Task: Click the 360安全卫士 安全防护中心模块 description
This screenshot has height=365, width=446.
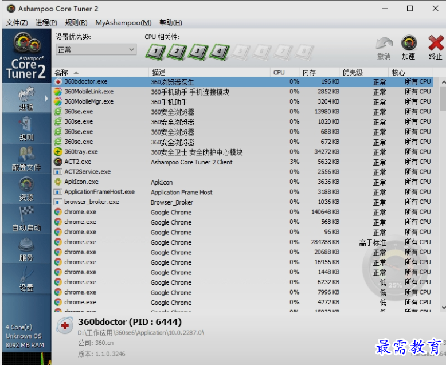Action: click(197, 152)
